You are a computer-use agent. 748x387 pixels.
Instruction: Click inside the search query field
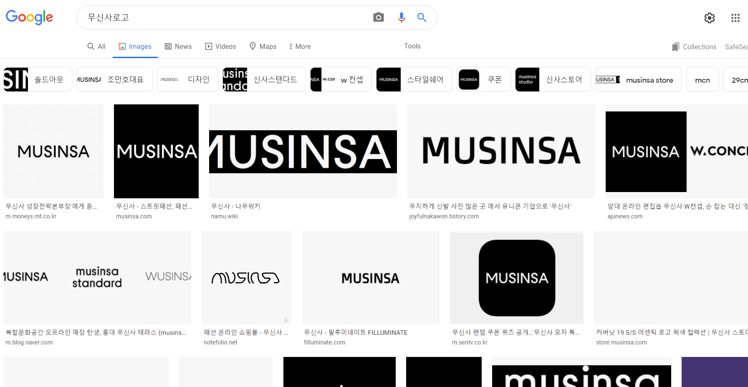click(x=225, y=18)
